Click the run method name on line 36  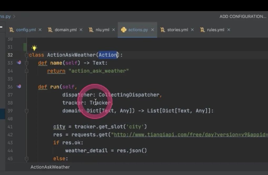[55, 87]
